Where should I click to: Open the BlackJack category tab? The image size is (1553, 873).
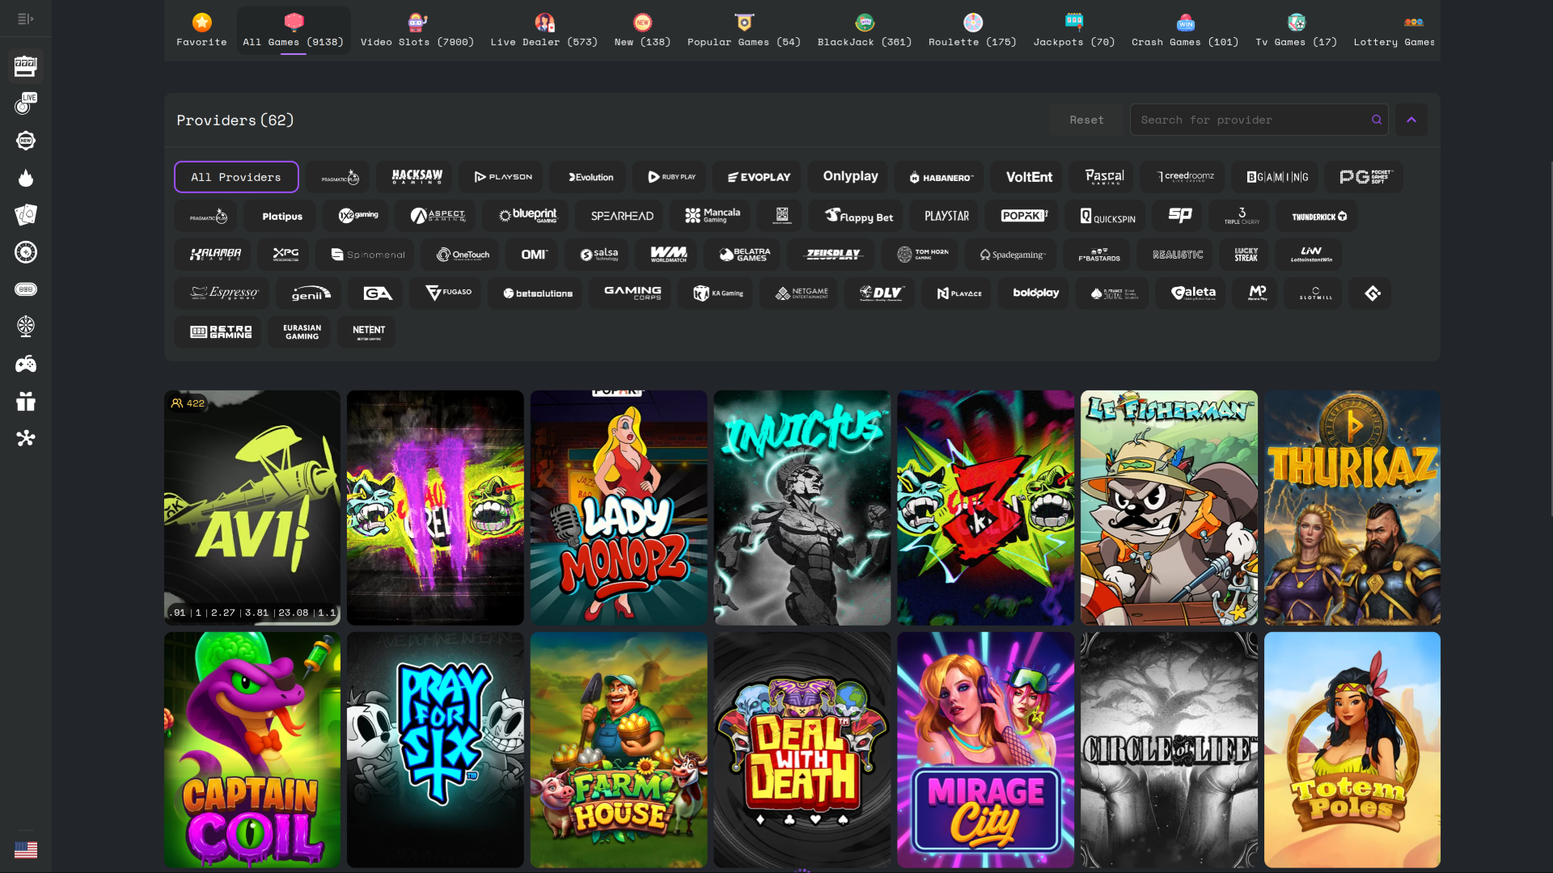click(863, 31)
